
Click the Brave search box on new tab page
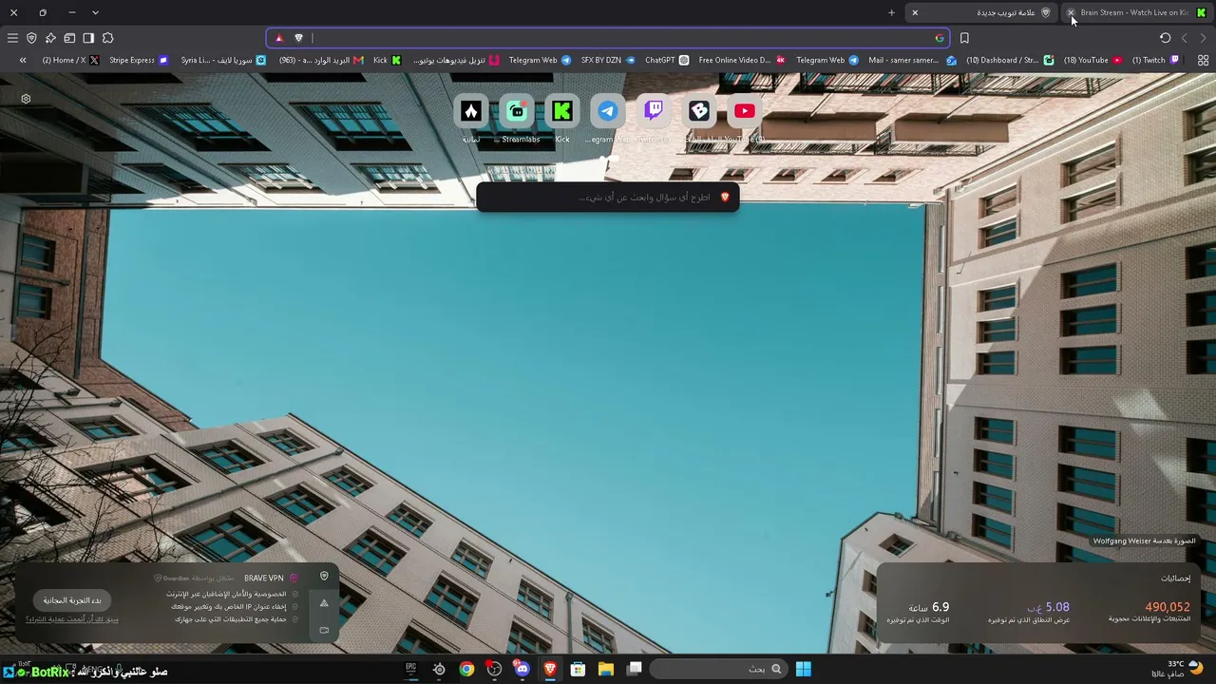[608, 197]
